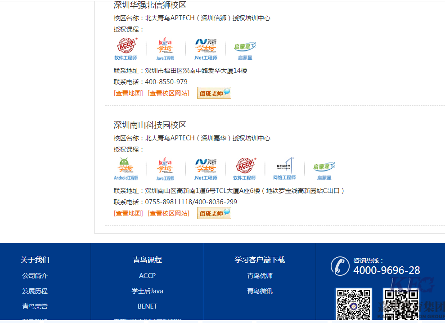Screen dimensions: 445x323
Task: Open 公司简介 footer link
Action: (x=35, y=276)
